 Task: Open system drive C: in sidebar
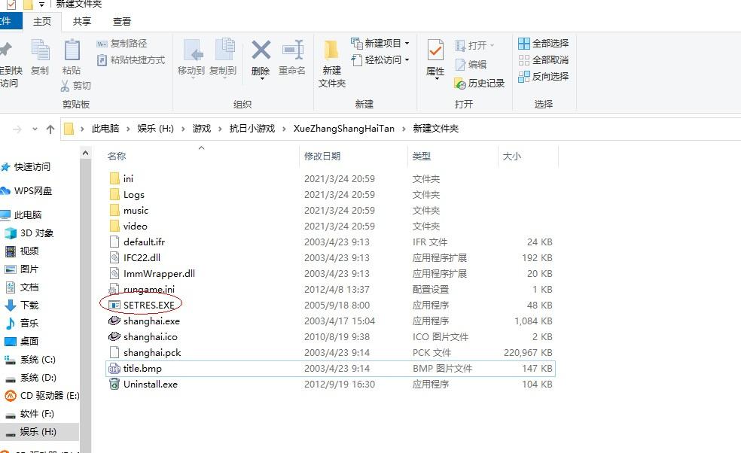click(38, 360)
